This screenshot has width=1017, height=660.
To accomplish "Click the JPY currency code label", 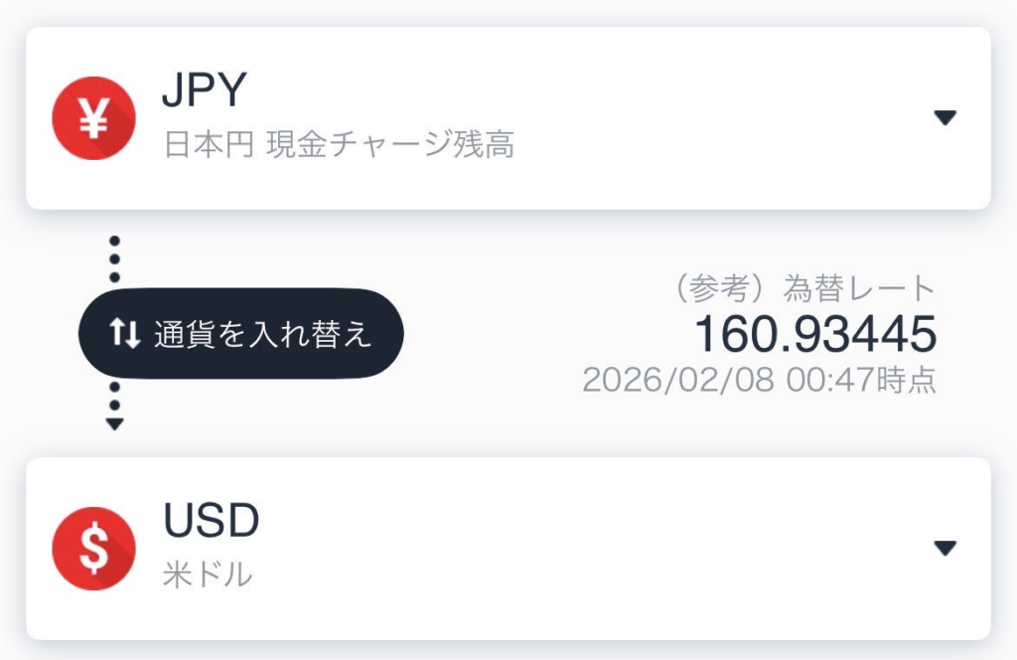I will pos(204,92).
